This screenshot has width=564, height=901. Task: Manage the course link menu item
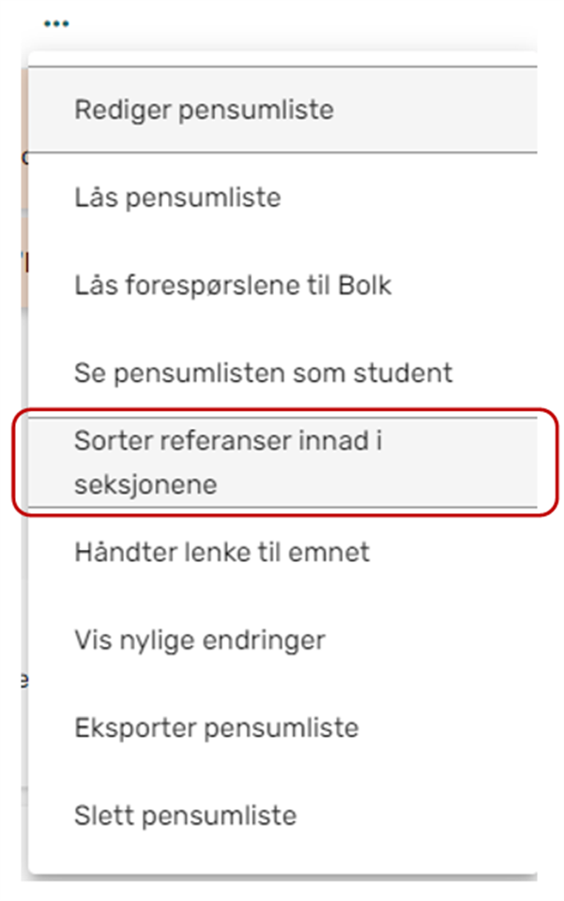(x=221, y=552)
